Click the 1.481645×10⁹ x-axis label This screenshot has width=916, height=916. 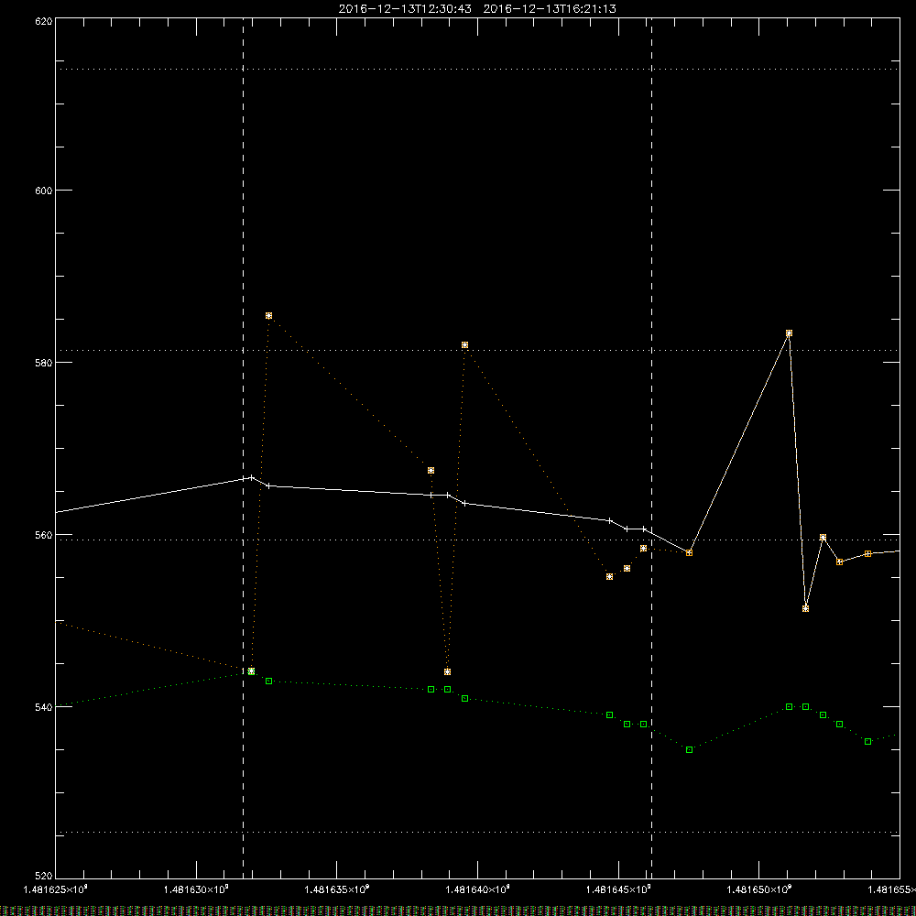click(618, 889)
